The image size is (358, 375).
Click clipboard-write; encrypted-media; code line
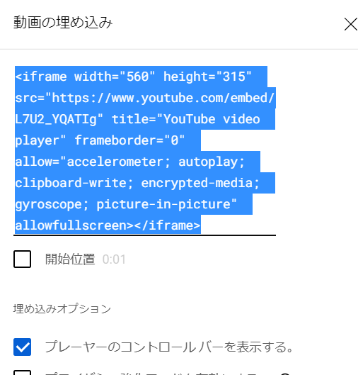137,183
